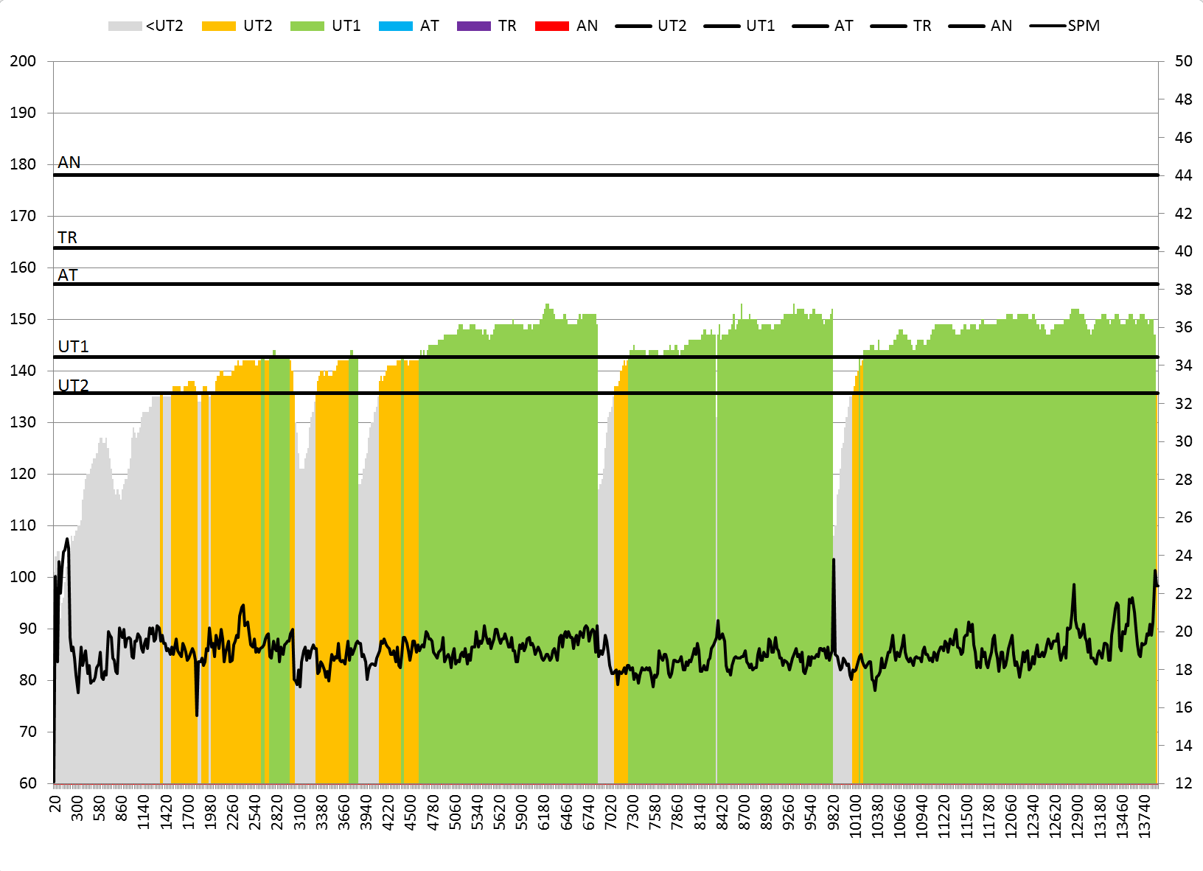Viewport: 1203px width, 871px height.
Task: Click the UT2 threshold label in the chart
Action: click(74, 385)
